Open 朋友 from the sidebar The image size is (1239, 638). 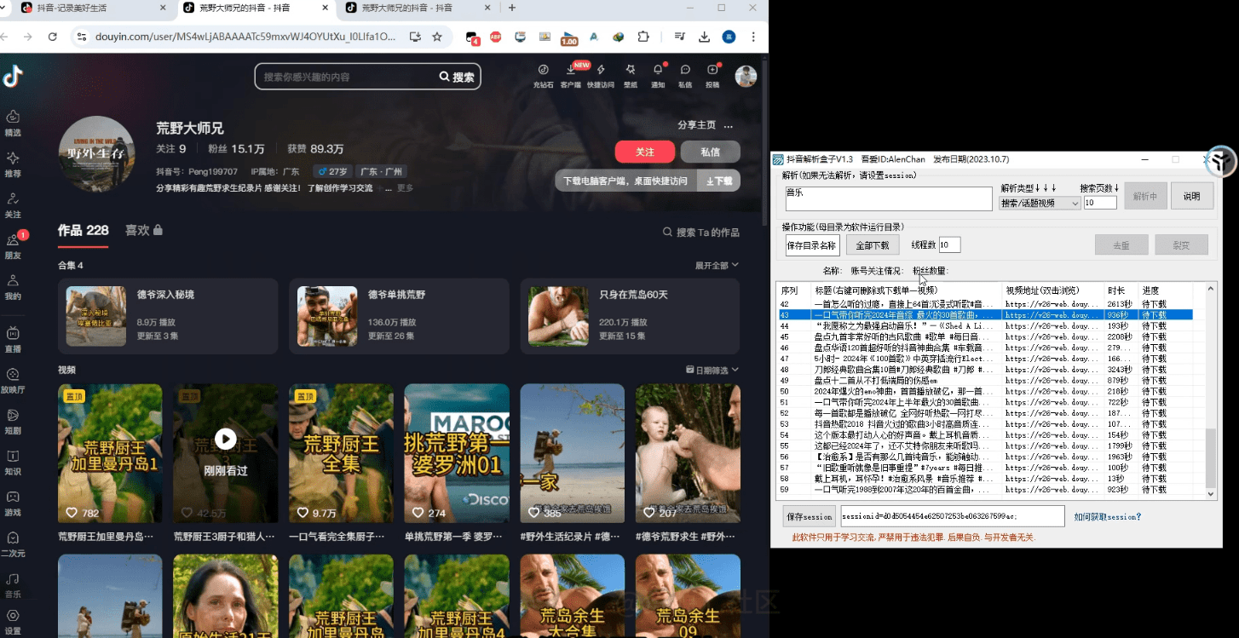coord(12,248)
